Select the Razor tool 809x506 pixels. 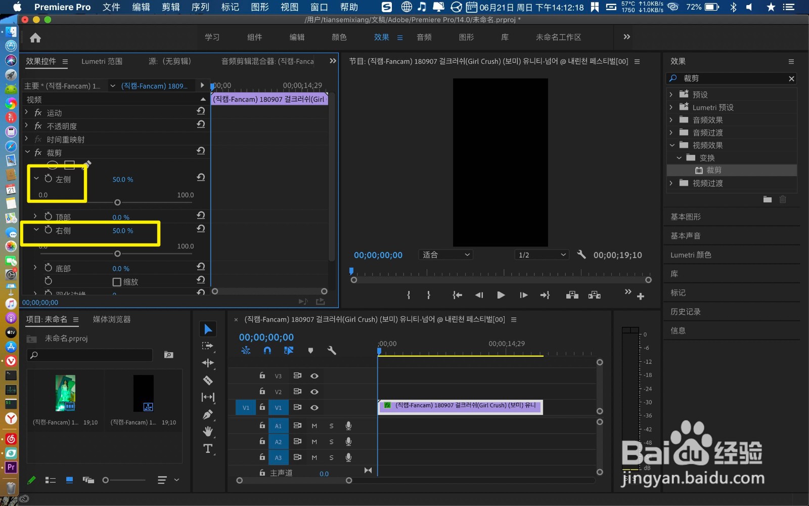tap(208, 380)
